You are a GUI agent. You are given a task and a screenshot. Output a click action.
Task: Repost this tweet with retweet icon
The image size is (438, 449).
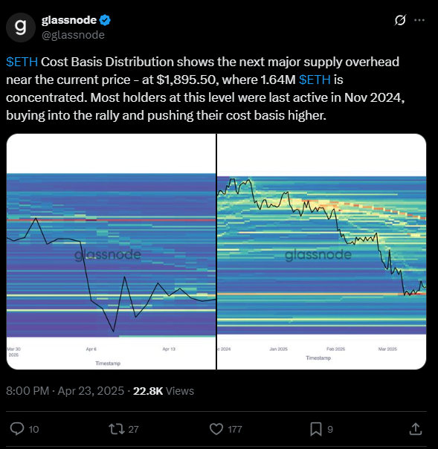(x=116, y=429)
